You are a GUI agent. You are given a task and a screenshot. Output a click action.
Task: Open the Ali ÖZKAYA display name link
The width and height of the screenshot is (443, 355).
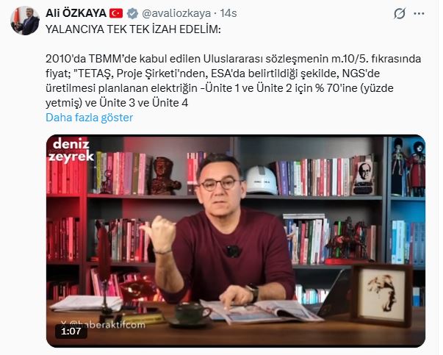coord(76,13)
